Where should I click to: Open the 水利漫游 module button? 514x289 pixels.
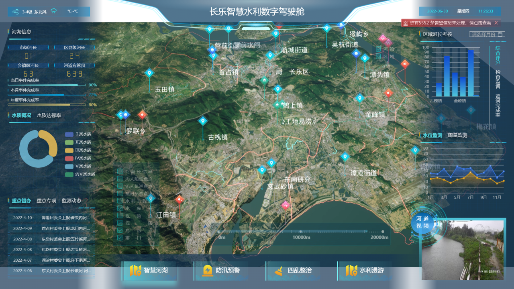tap(365, 271)
